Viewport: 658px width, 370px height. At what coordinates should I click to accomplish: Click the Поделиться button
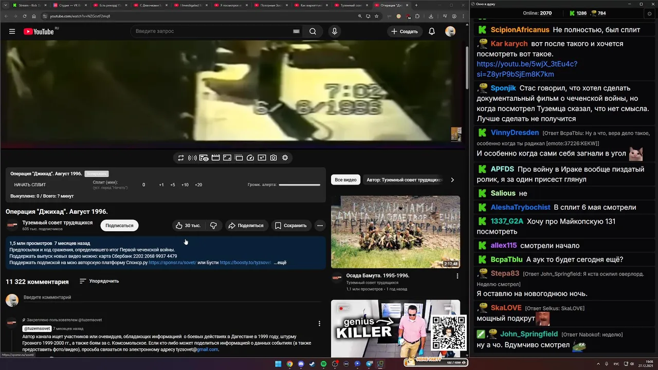(x=246, y=226)
